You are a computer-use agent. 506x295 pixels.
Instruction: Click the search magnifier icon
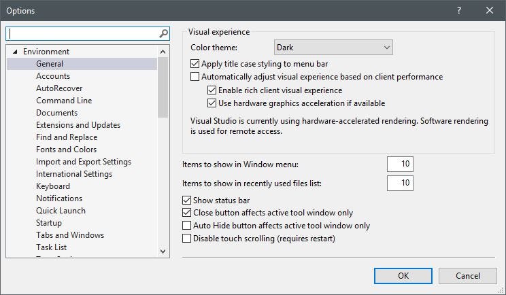click(164, 33)
